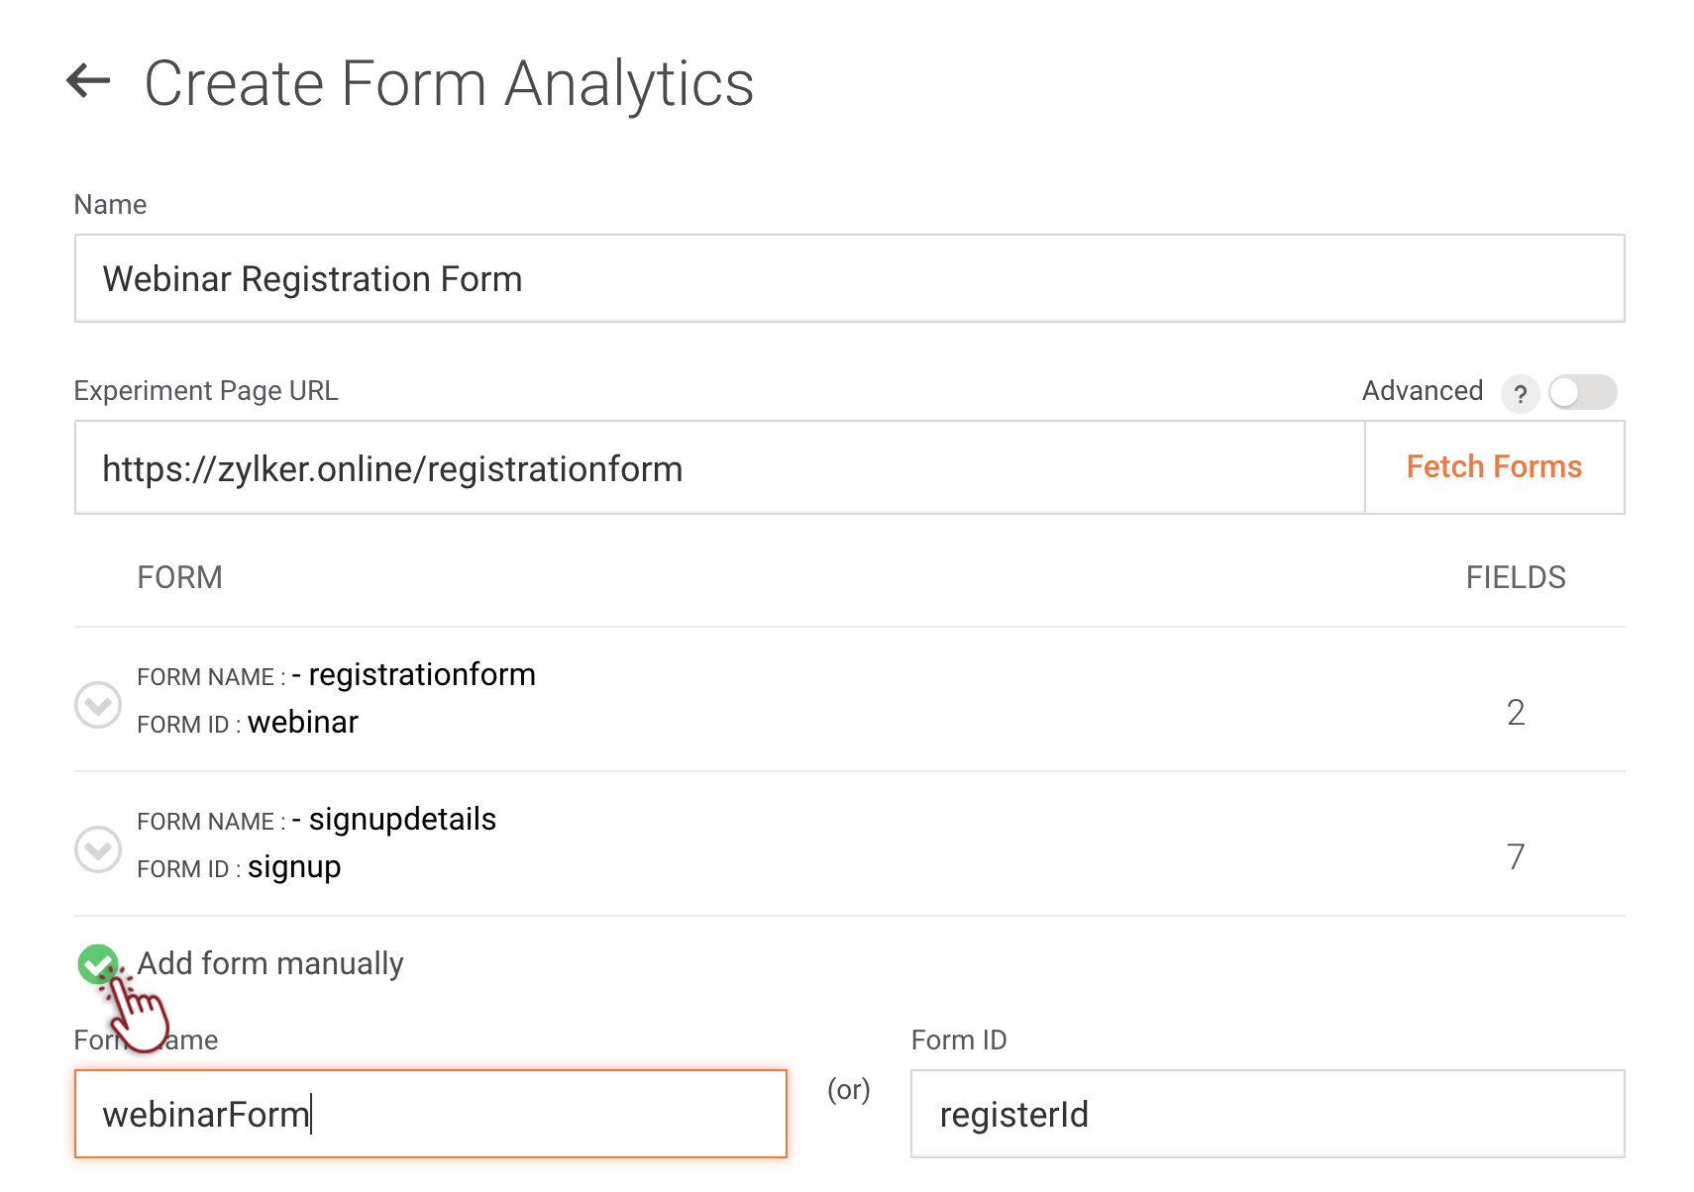Click the signup form ID text
The image size is (1694, 1192).
click(x=294, y=867)
